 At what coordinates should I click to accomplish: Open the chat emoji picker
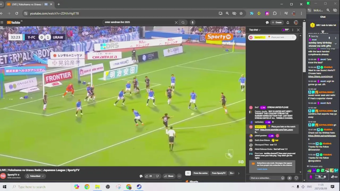click(x=283, y=178)
